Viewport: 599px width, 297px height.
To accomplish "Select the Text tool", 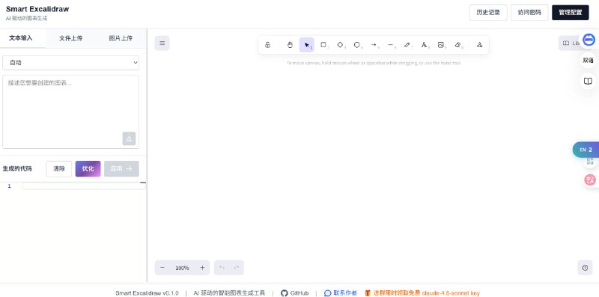I will tap(424, 45).
